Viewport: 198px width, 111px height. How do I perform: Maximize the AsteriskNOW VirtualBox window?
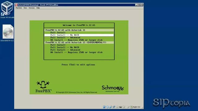click(139, 5)
